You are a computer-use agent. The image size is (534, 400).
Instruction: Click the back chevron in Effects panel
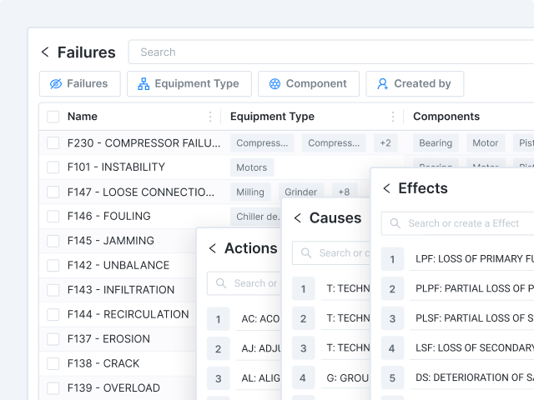pyautogui.click(x=386, y=188)
